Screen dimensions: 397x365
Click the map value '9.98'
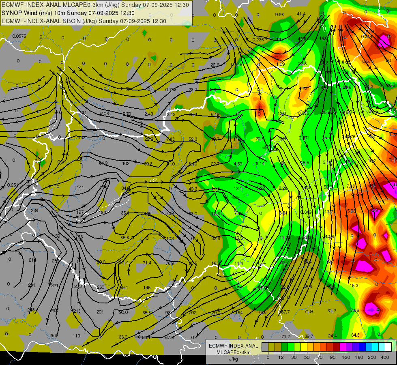click(279, 15)
